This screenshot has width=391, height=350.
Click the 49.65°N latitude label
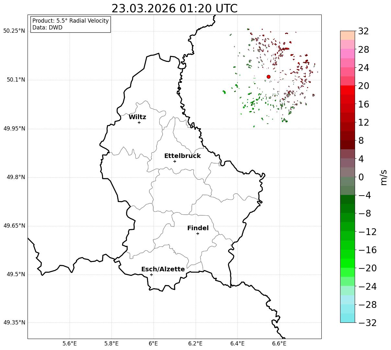click(x=14, y=226)
